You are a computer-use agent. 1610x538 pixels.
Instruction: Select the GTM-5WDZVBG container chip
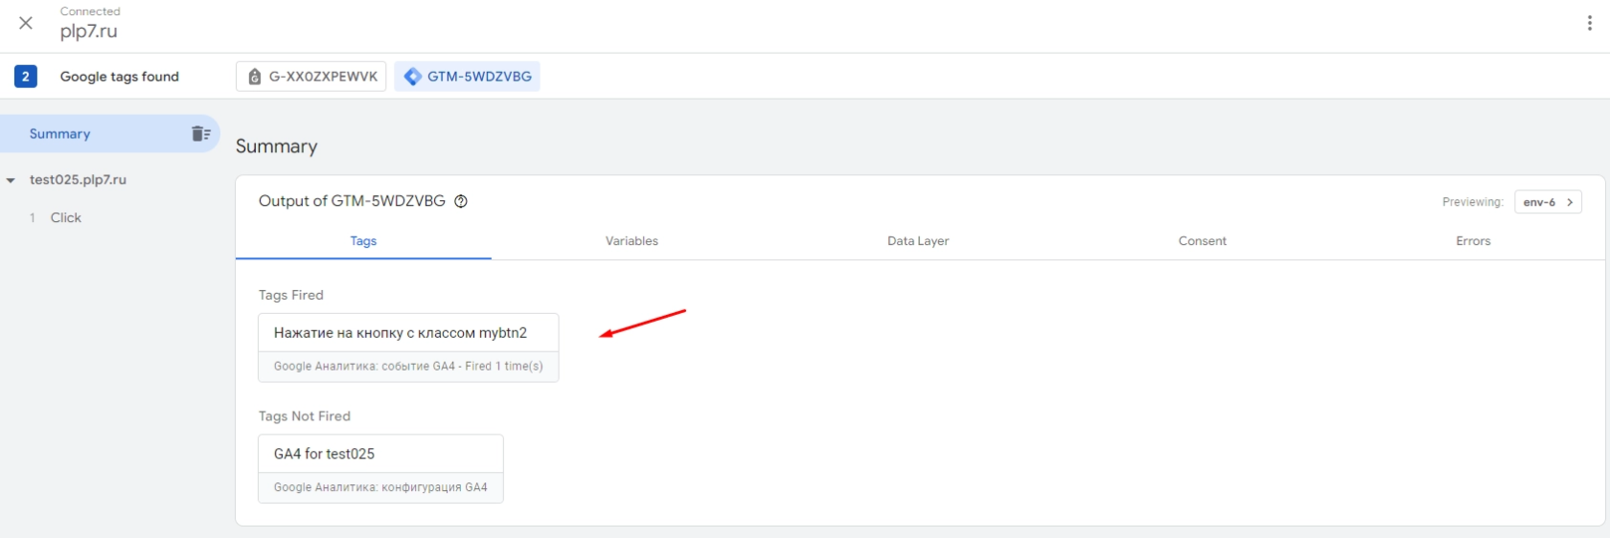point(467,77)
